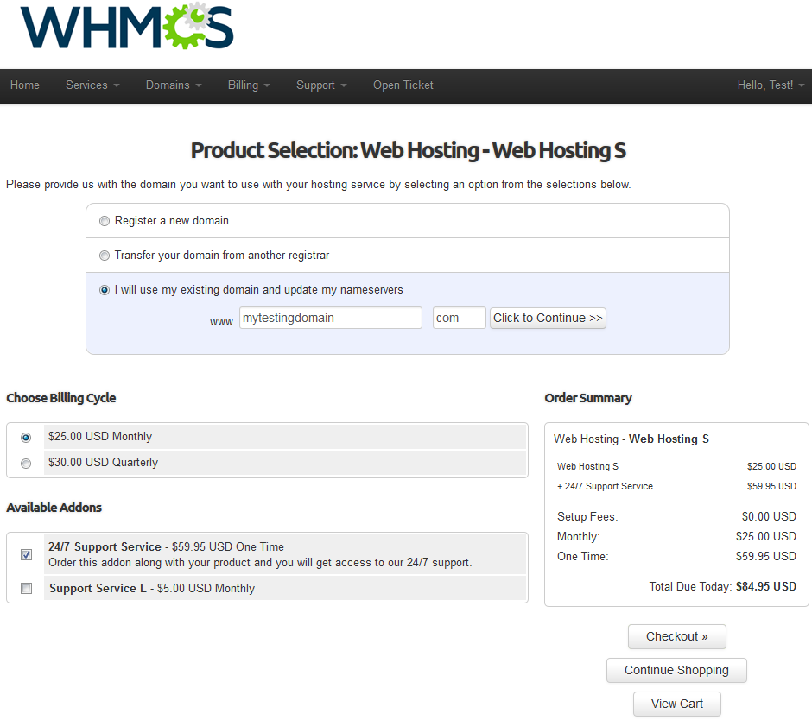The height and width of the screenshot is (720, 812).
Task: Click the Continue Shopping button
Action: (676, 670)
